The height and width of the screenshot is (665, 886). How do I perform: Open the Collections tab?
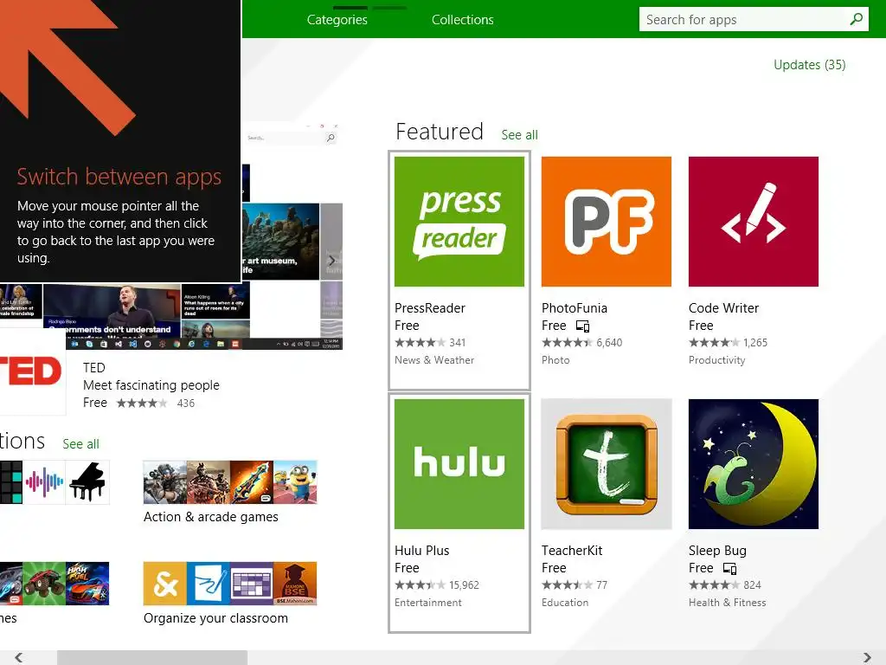click(463, 20)
